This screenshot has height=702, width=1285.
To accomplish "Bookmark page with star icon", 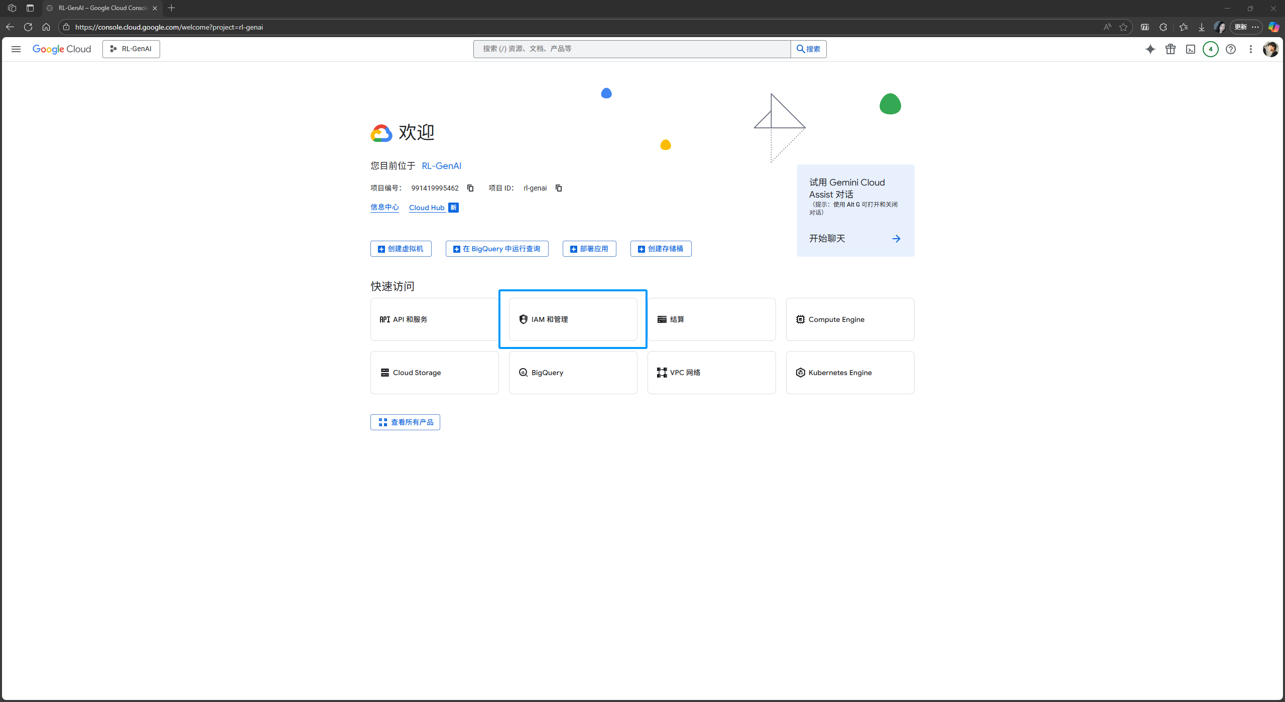I will tap(1123, 27).
